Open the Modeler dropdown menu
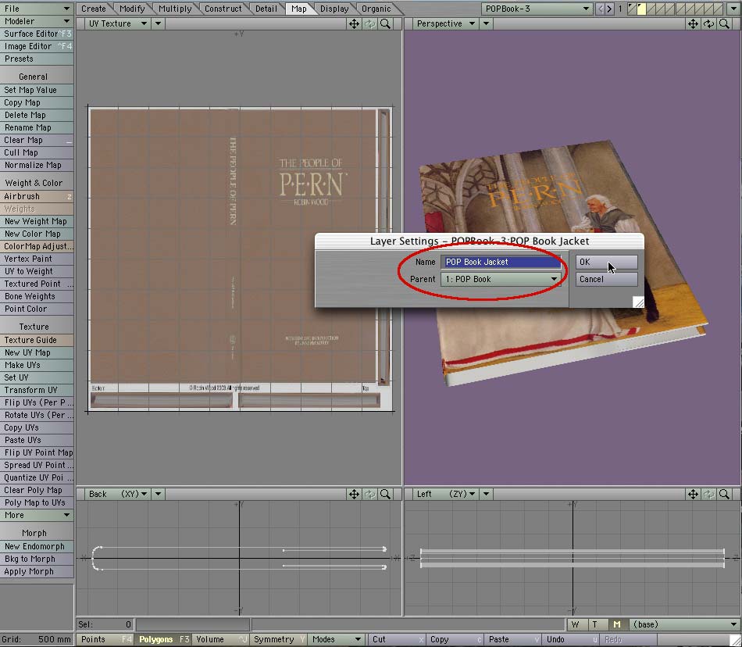The image size is (742, 647). [x=37, y=21]
